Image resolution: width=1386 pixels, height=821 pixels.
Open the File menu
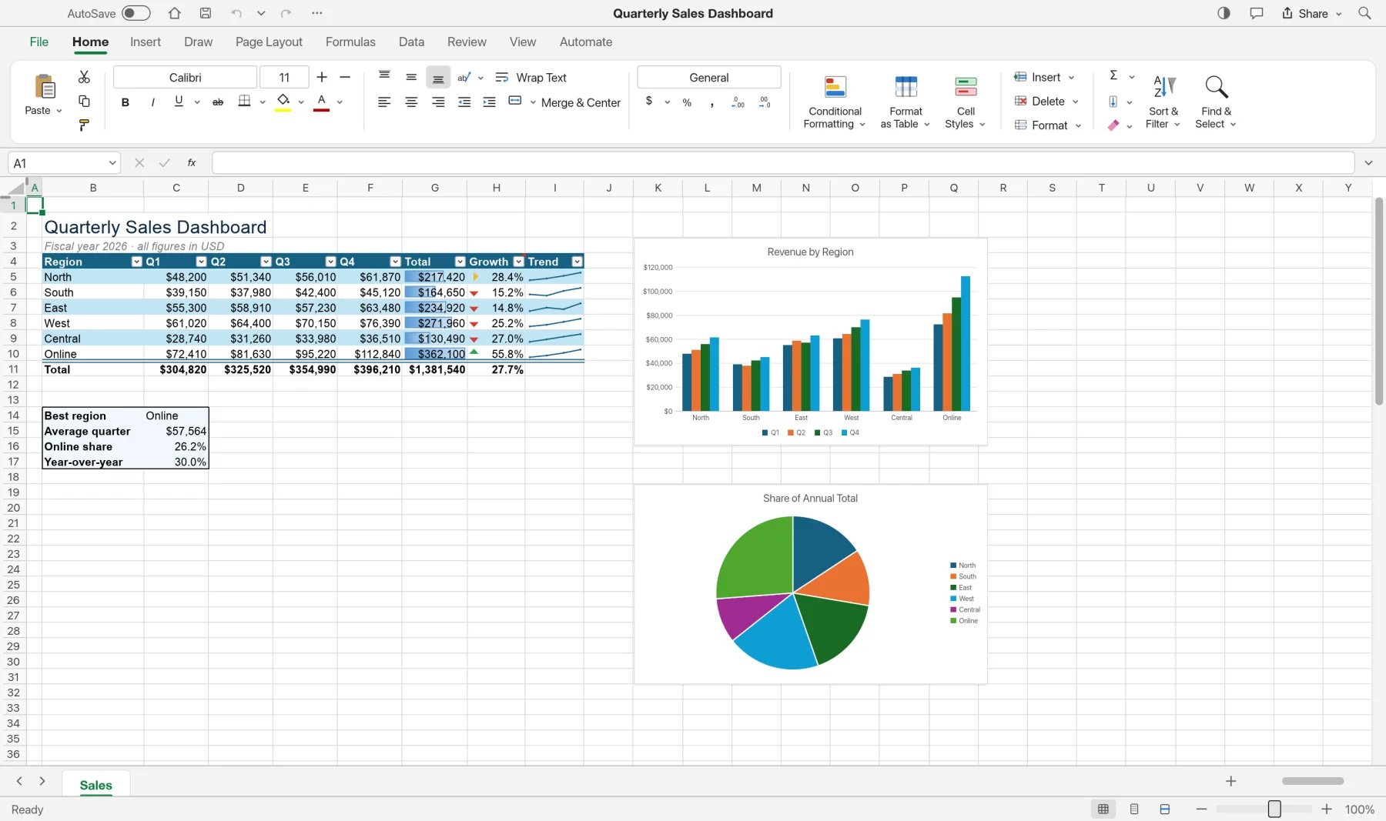pyautogui.click(x=38, y=42)
